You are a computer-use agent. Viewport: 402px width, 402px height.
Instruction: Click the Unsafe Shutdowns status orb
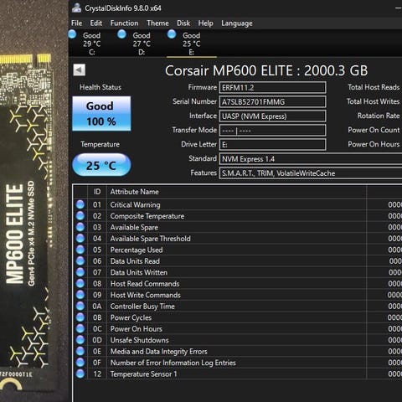80,340
